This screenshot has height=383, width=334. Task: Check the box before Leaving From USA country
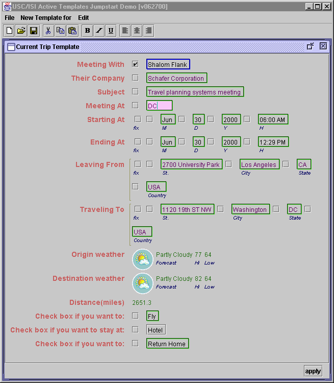click(x=135, y=186)
